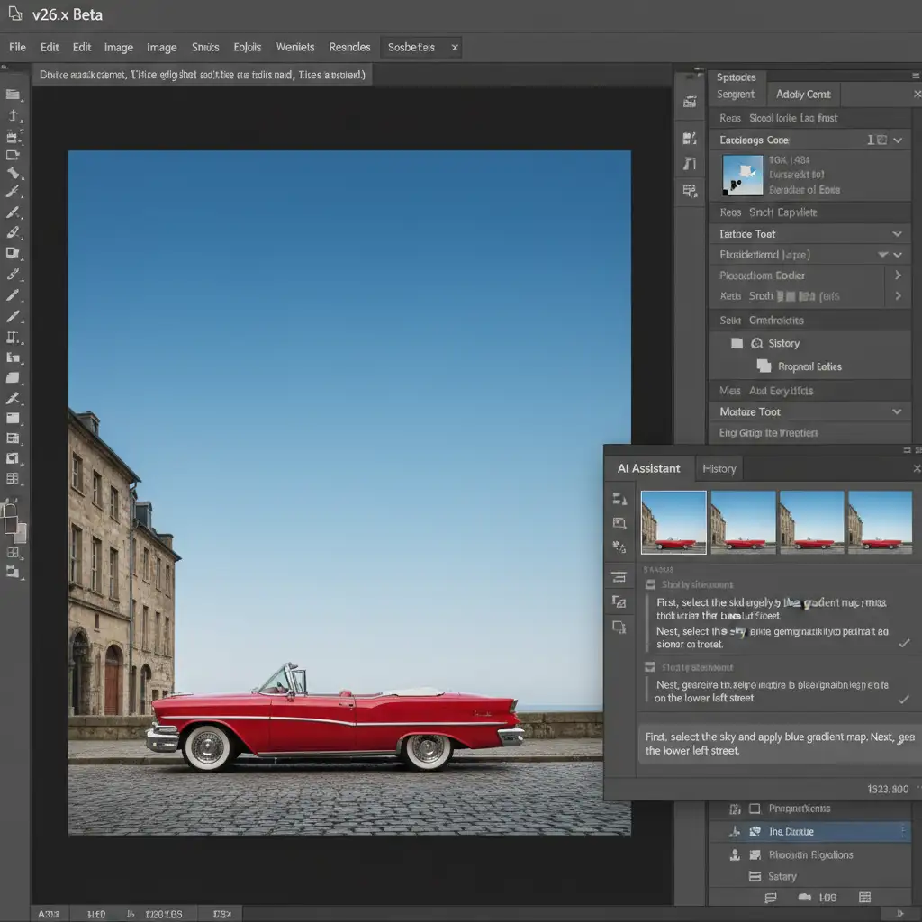This screenshot has height=922, width=922.
Task: Open the File menu
Action: pyautogui.click(x=17, y=47)
